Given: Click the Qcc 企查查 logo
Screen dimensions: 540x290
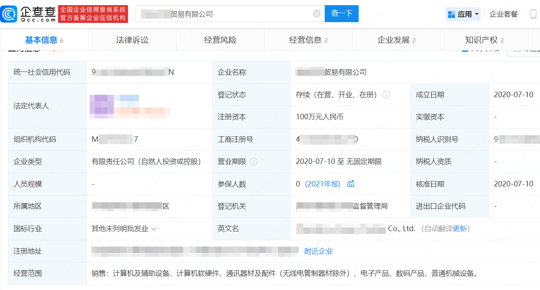Looking at the screenshot, I should coord(28,14).
